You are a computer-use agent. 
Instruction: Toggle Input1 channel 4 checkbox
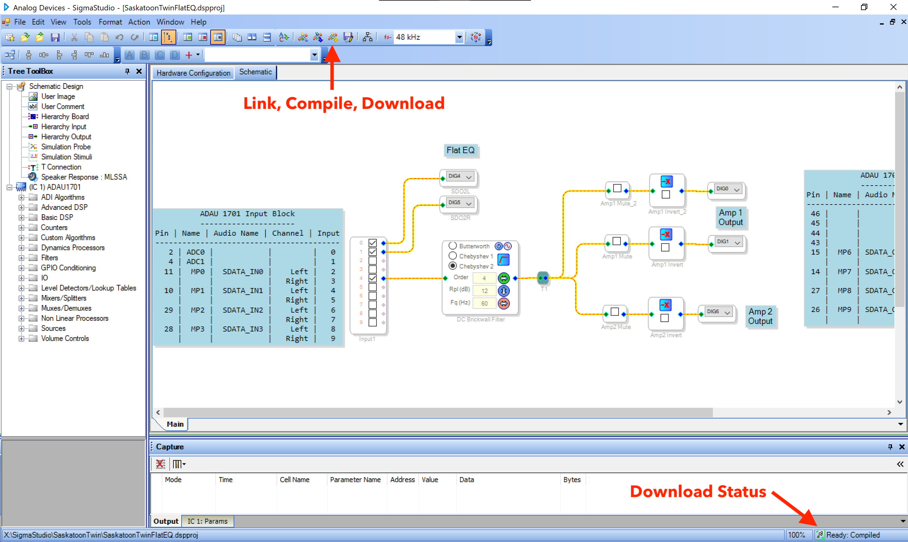372,278
